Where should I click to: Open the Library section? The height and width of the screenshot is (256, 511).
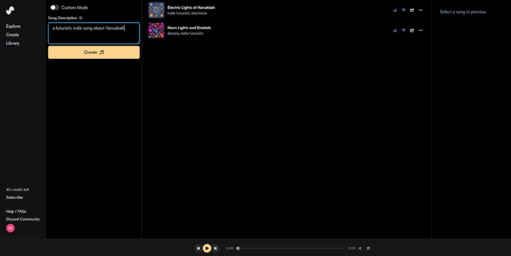click(13, 43)
